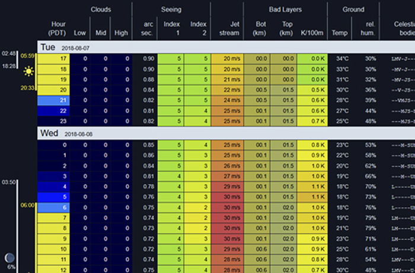Click the 53% humidity value
This screenshot has width=415, height=273.
point(371,145)
